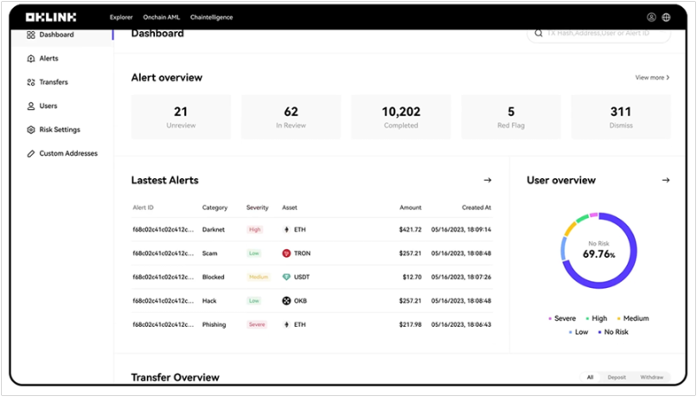Select the All filter in Transfer Overview

point(590,377)
